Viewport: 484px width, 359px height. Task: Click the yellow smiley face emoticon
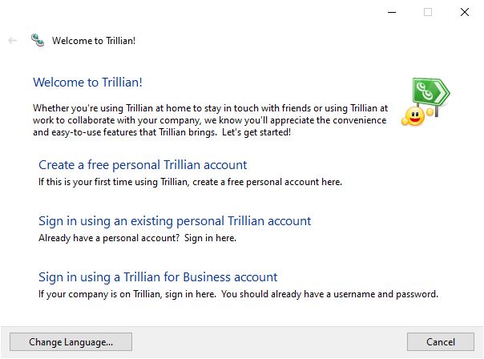click(414, 116)
